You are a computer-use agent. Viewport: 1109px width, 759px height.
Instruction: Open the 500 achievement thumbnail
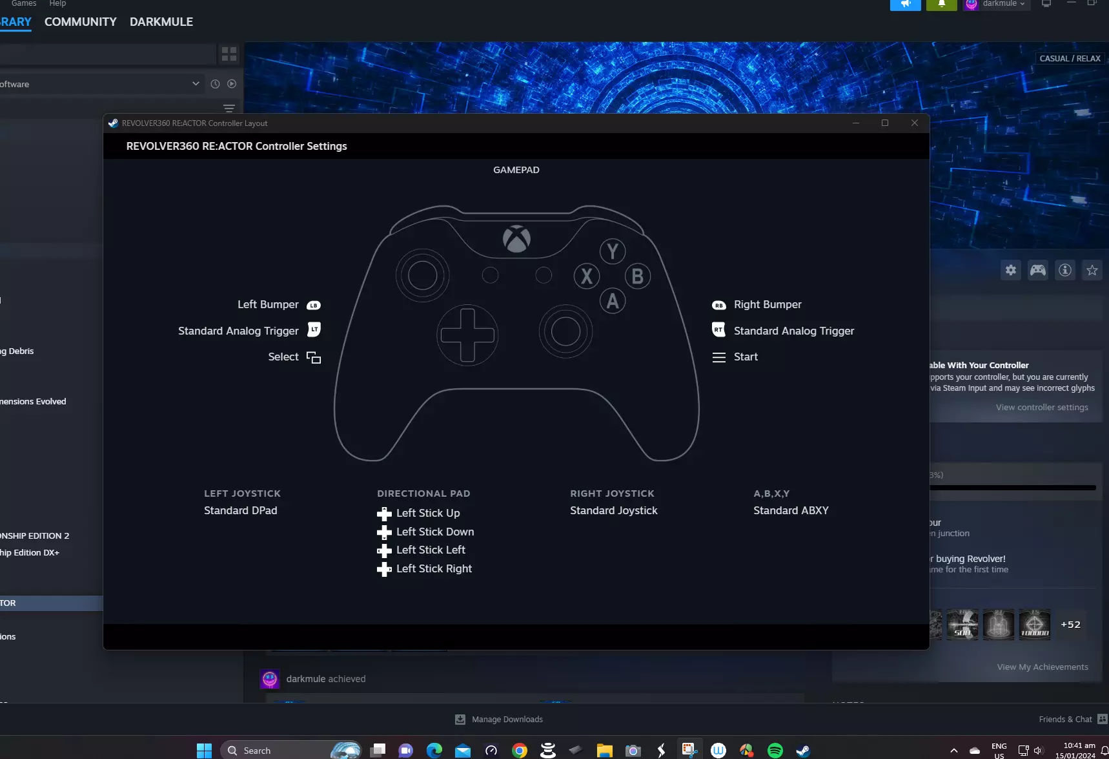(x=962, y=625)
